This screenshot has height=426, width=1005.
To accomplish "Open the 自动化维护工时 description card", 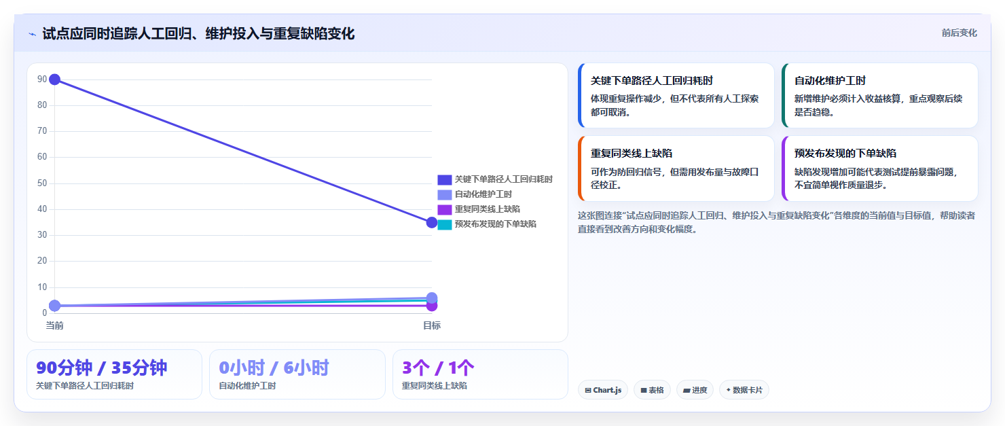I will tap(880, 96).
